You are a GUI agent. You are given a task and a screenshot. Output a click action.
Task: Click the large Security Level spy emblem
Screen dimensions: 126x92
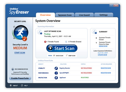click(21, 32)
